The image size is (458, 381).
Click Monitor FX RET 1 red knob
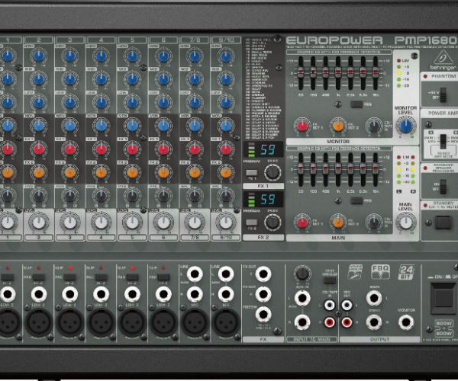click(x=302, y=126)
